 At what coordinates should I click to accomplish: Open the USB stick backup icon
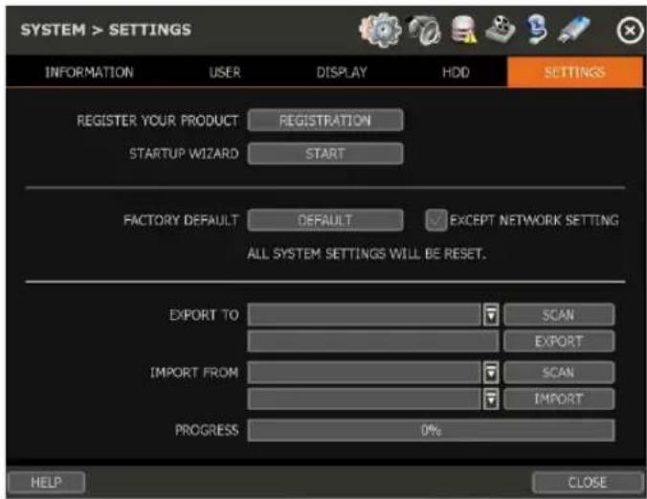573,29
